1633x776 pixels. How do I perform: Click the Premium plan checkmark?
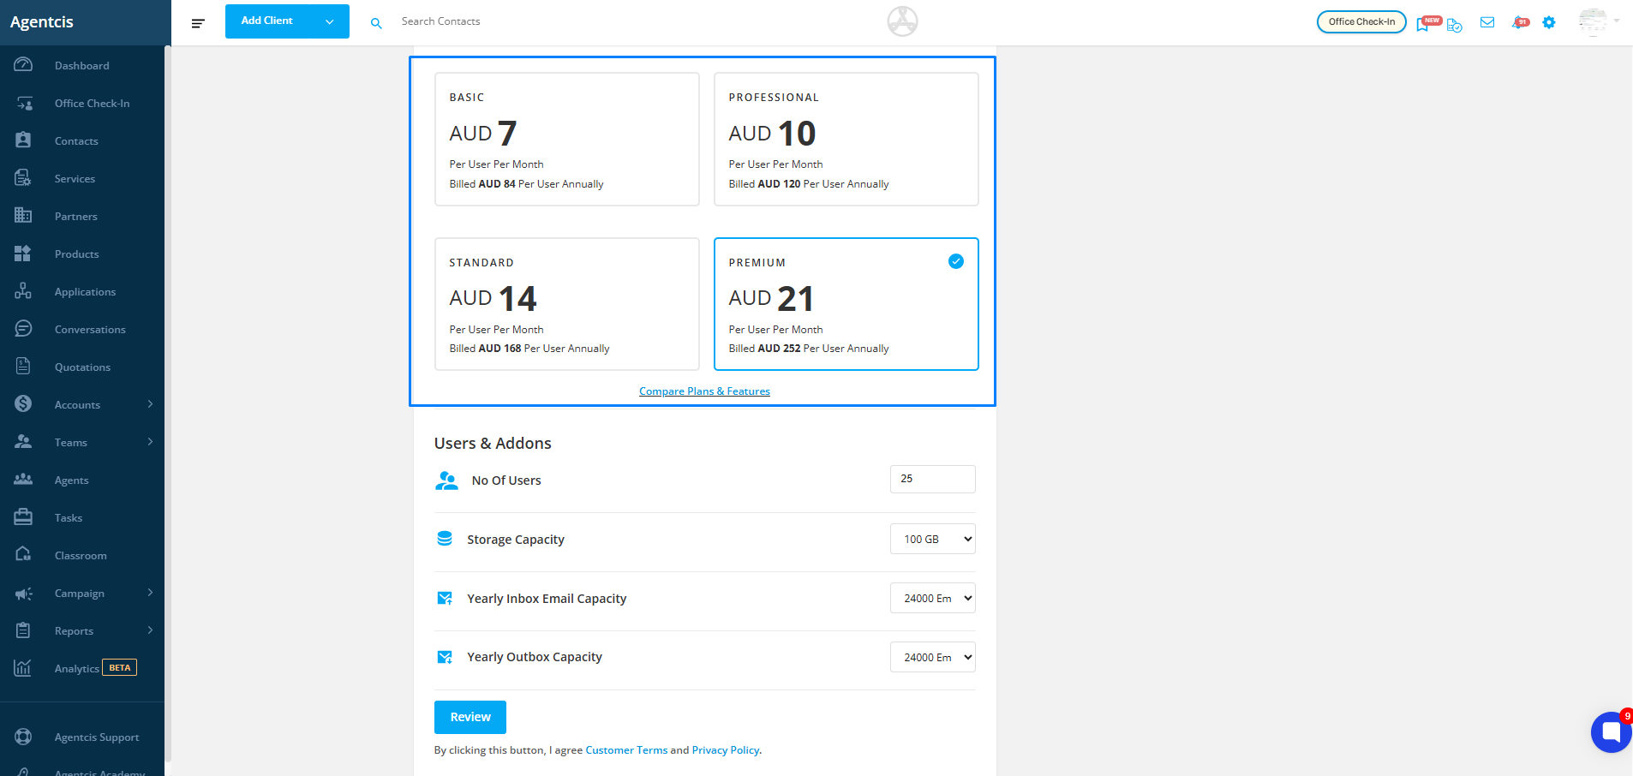click(956, 261)
